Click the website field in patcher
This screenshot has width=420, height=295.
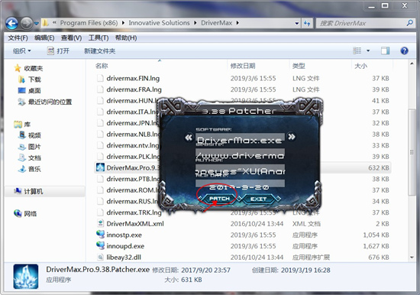[240, 155]
